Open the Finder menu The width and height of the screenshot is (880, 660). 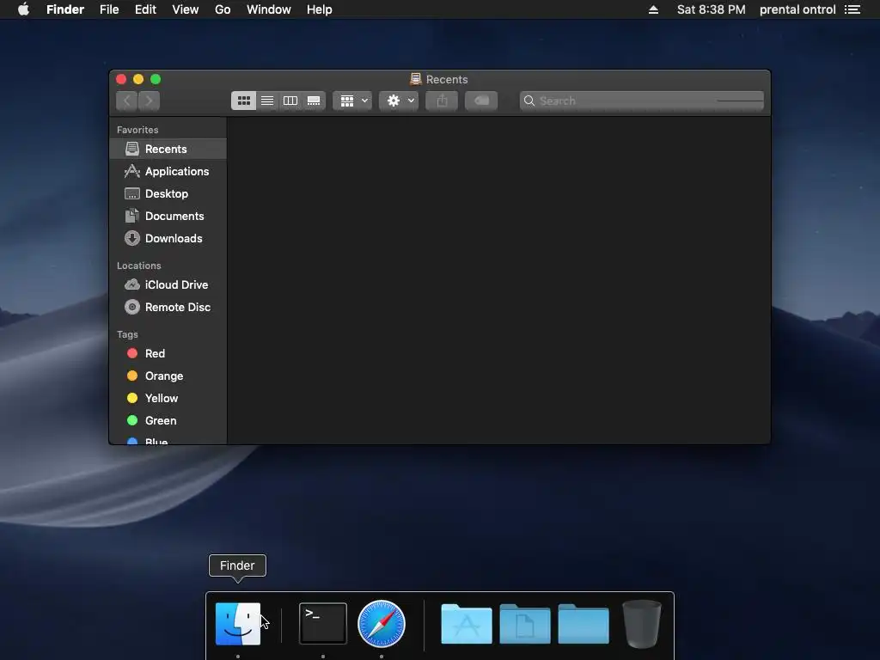(65, 9)
